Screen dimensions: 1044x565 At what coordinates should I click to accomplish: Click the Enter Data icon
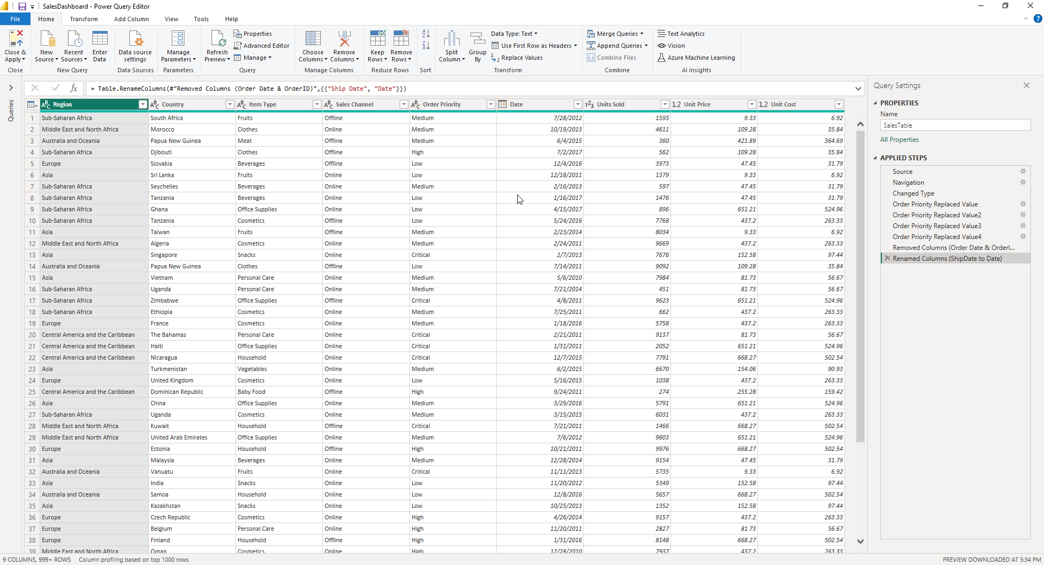tap(100, 46)
